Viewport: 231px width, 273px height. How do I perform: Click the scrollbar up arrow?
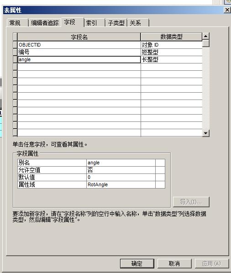click(206, 36)
